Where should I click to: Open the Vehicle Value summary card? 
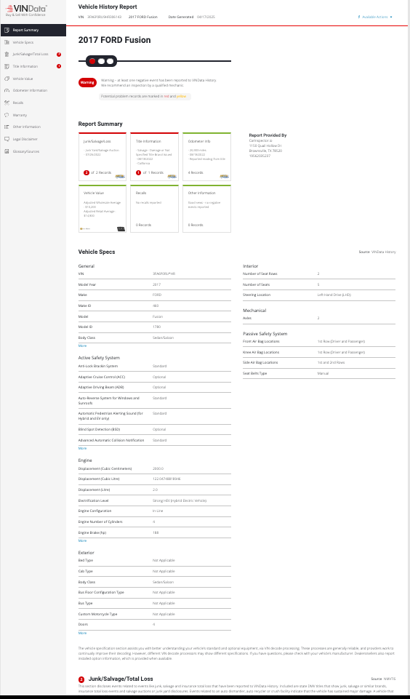coord(102,209)
